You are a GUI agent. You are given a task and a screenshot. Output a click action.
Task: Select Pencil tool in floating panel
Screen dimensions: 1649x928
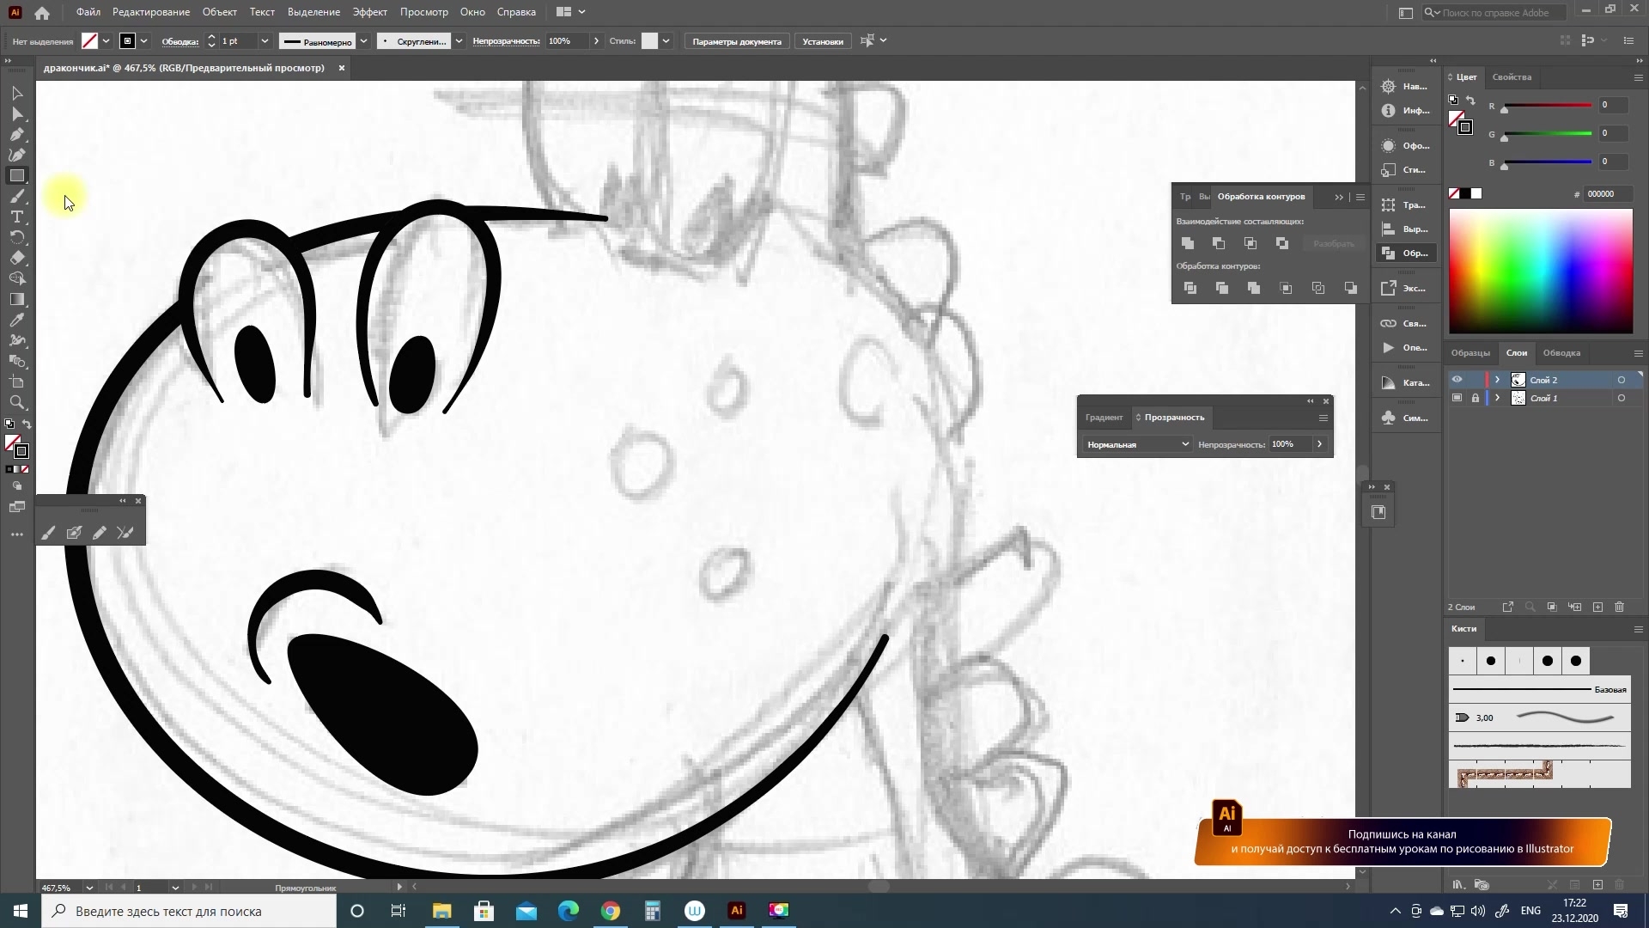point(100,533)
